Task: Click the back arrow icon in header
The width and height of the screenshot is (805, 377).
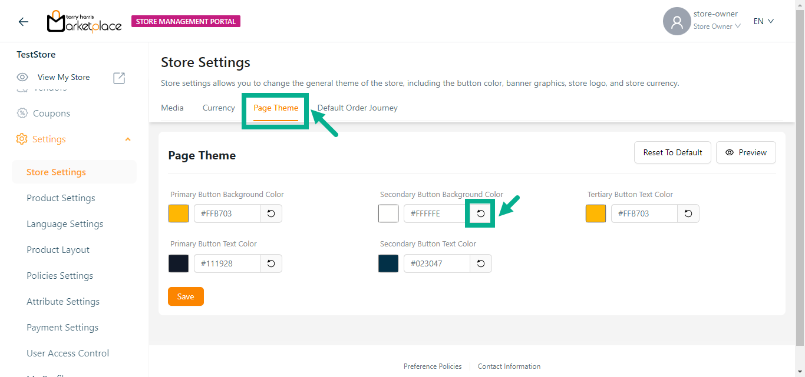Action: pos(24,22)
